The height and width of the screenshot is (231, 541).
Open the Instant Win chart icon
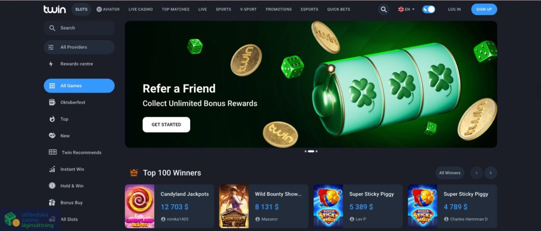pyautogui.click(x=52, y=169)
